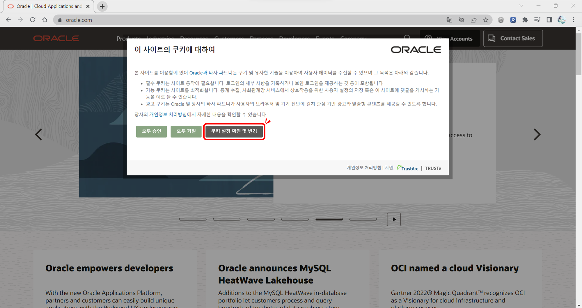Select the third carousel slide indicator
This screenshot has height=308, width=582.
coord(261,219)
